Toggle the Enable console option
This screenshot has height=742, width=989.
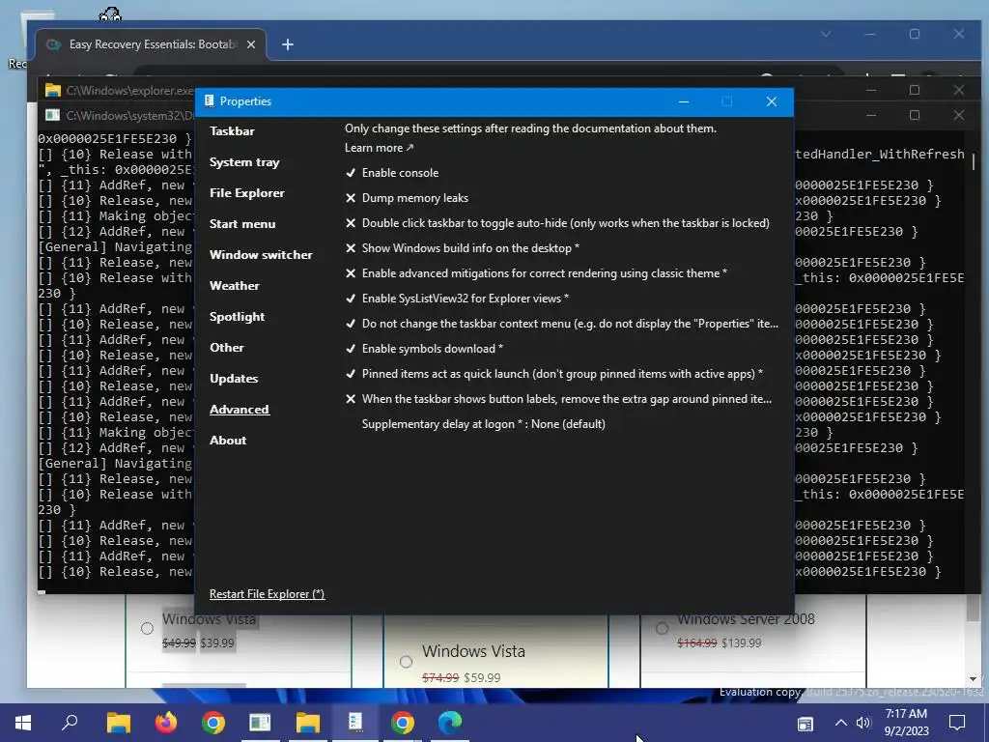pyautogui.click(x=392, y=173)
